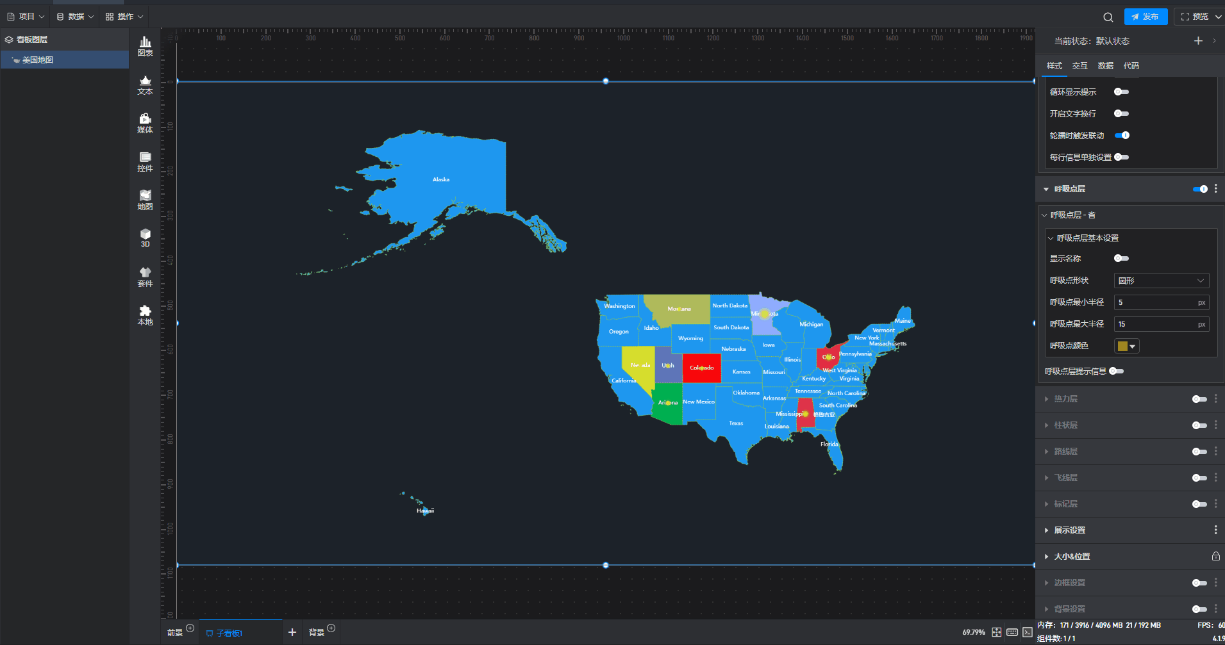This screenshot has height=645, width=1225.
Task: Click the 呼吸点最大半径 input field
Action: [x=1155, y=324]
